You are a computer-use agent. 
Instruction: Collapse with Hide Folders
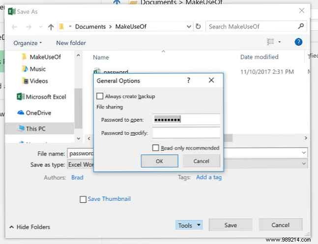pos(30,227)
